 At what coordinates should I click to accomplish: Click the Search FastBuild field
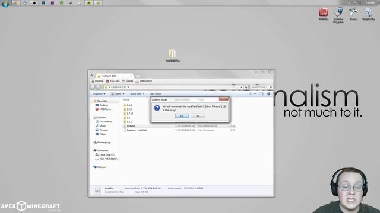click(261, 87)
